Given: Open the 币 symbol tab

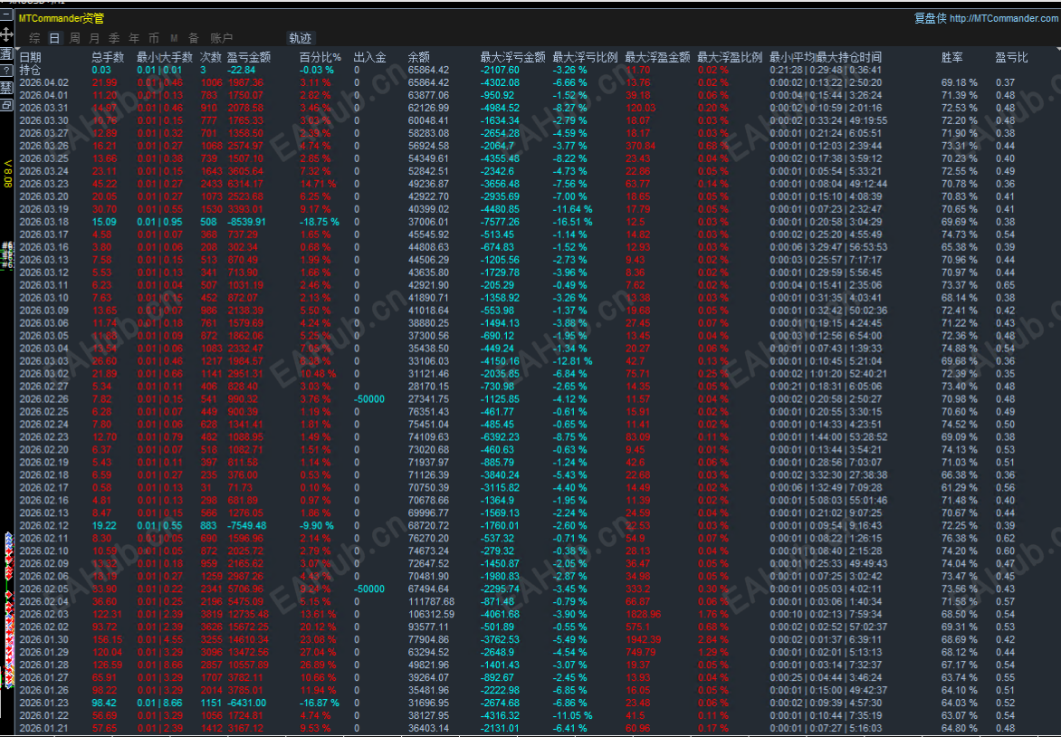Looking at the screenshot, I should 154,39.
